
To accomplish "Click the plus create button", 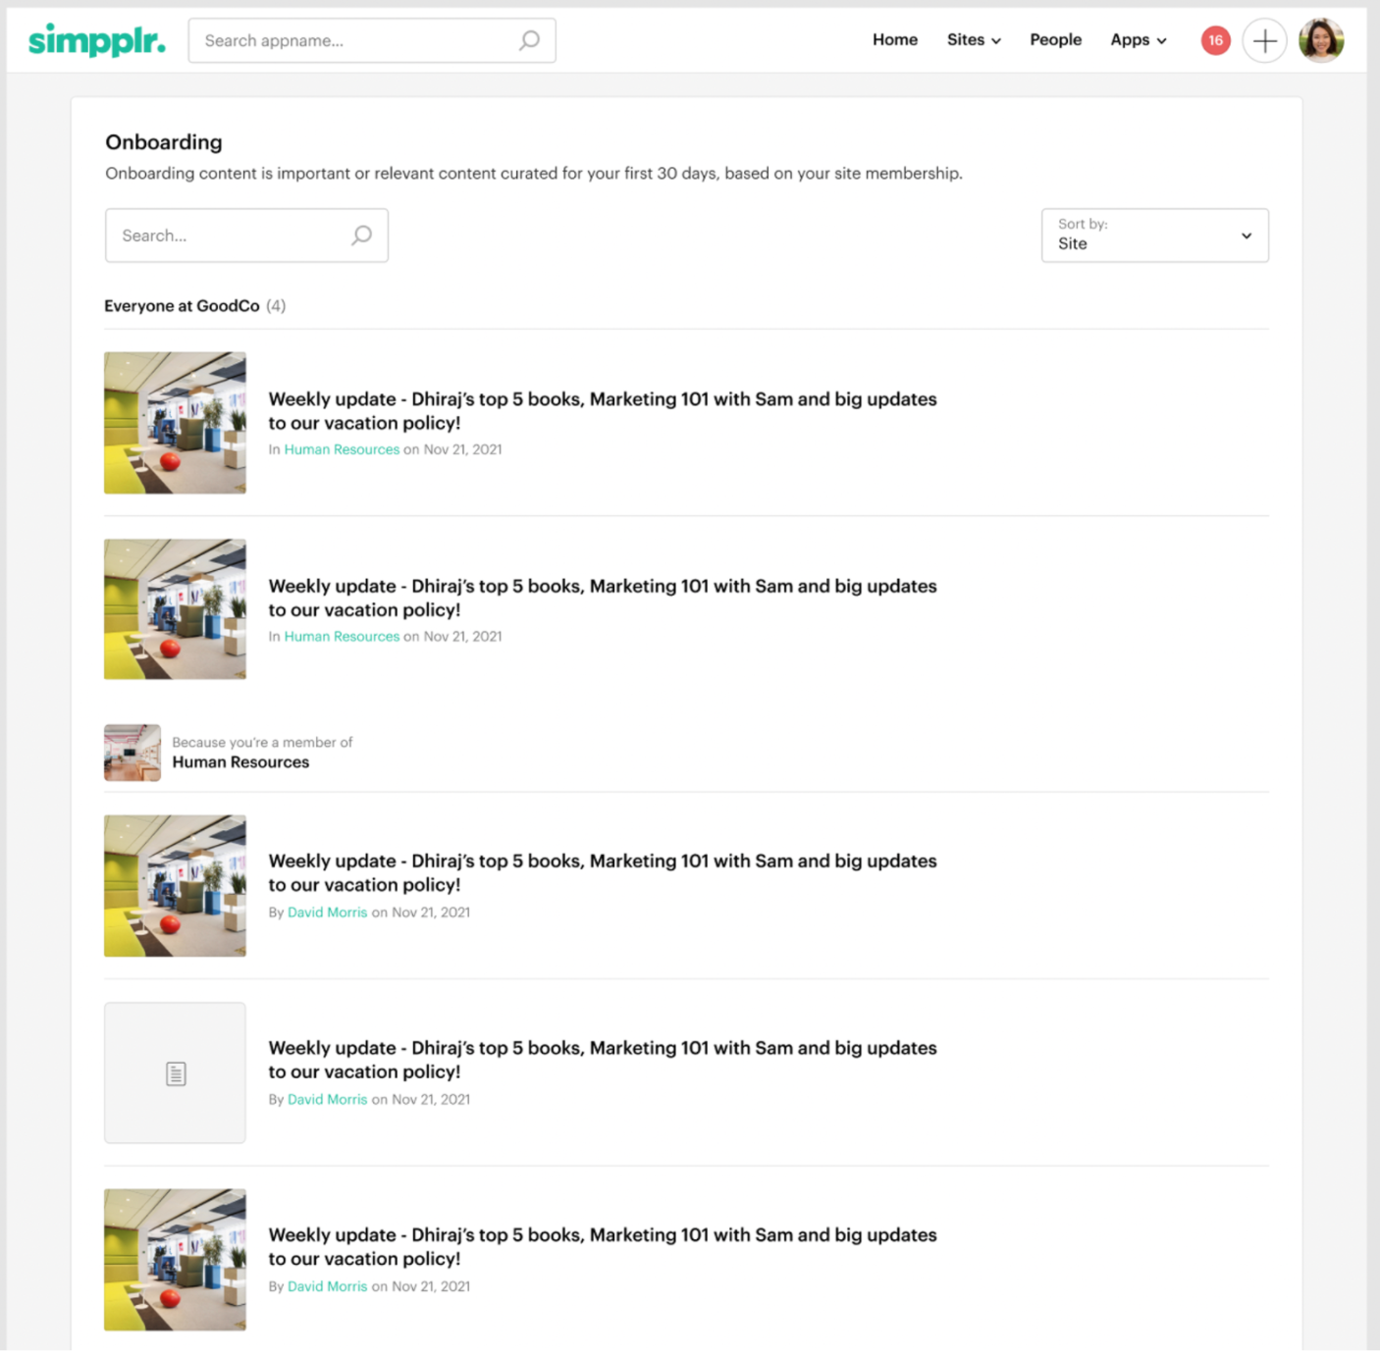I will pyautogui.click(x=1264, y=40).
